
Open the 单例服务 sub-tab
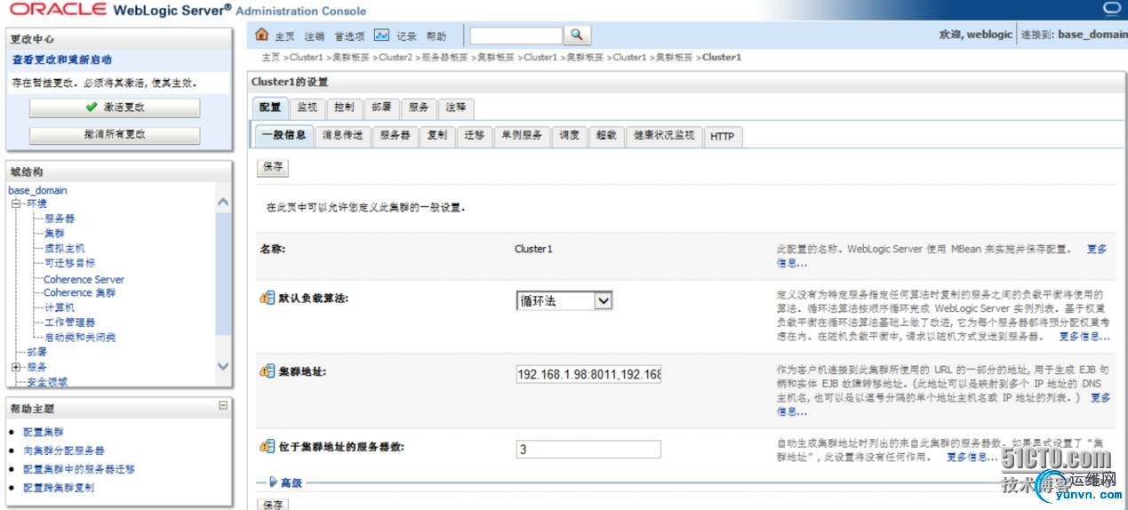pyautogui.click(x=522, y=136)
